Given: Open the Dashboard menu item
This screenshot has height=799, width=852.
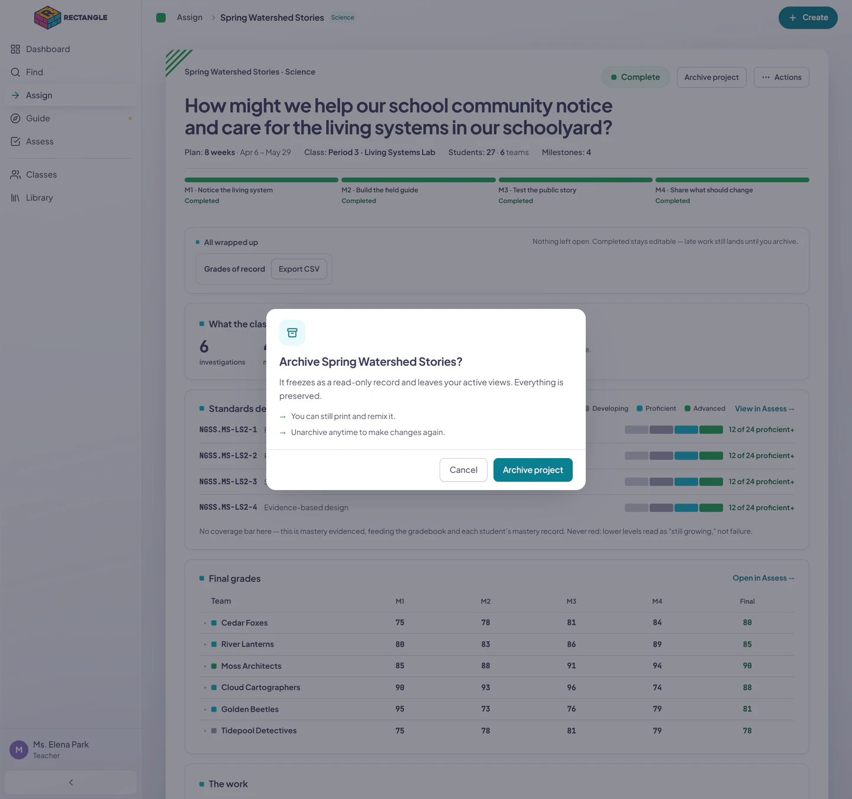Looking at the screenshot, I should tap(71, 49).
